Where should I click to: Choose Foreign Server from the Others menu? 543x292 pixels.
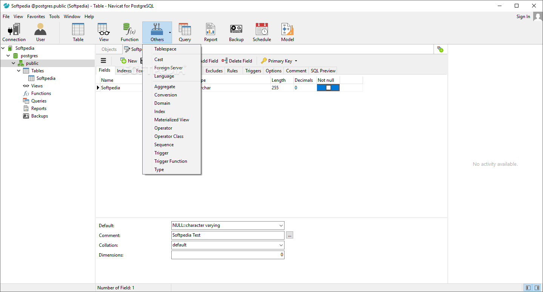pyautogui.click(x=172, y=68)
